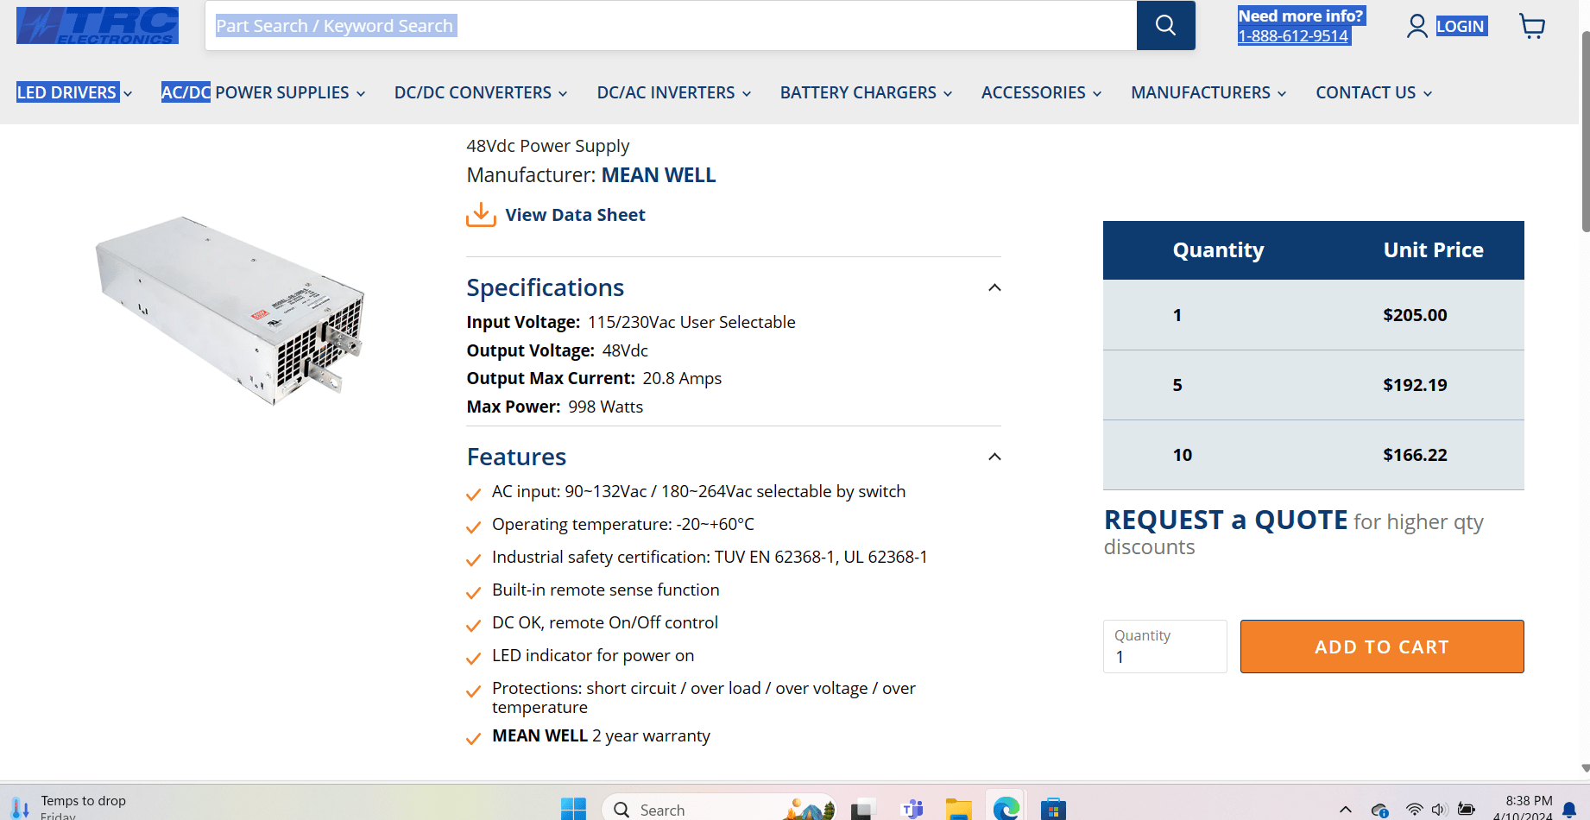Open Microsoft Edge from taskbar
Viewport: 1590px width, 820px height.
(1006, 809)
